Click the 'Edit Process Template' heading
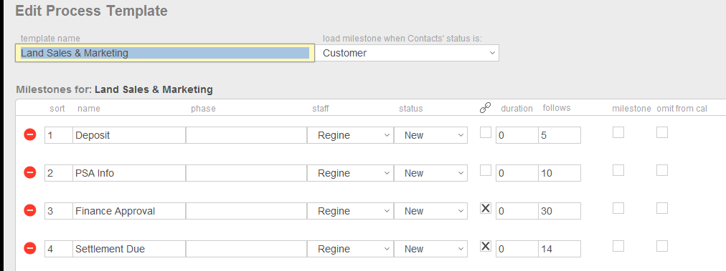 [x=91, y=11]
